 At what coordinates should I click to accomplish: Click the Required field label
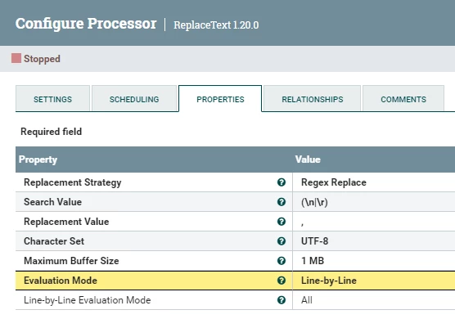51,132
